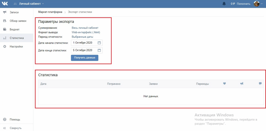Open Суммирование selector Весь личный кабинет
Image resolution: width=266 pixels, height=131 pixels.
85,28
